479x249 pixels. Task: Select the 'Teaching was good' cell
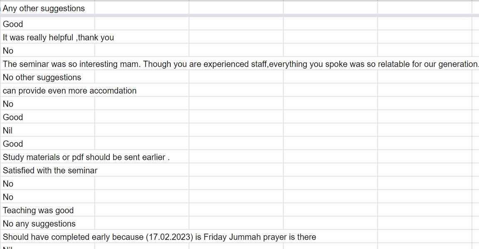click(x=38, y=210)
